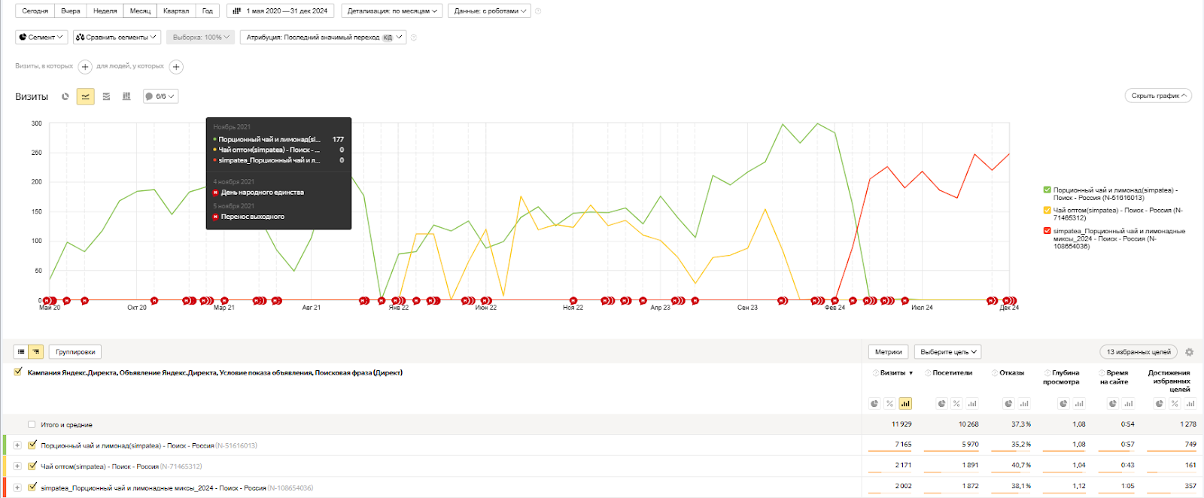Select the Год period tab
Viewport: 1204px width, 498px height.
point(208,11)
